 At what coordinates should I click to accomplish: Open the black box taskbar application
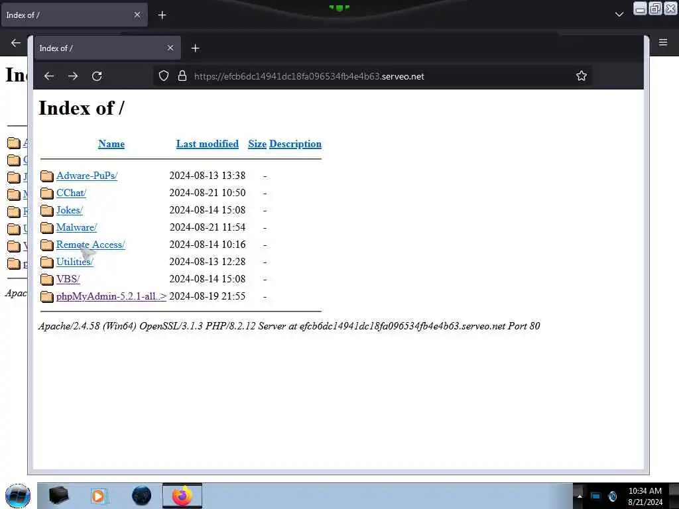click(x=59, y=496)
